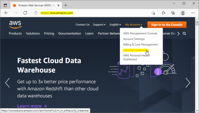199x113 pixels.
Task: Open the Favorites list
Action: pos(163,13)
